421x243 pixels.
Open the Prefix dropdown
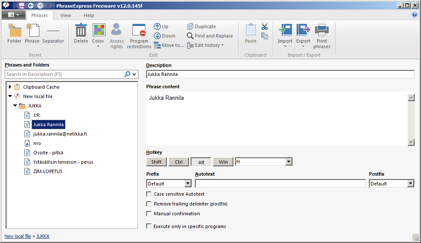tap(188, 183)
